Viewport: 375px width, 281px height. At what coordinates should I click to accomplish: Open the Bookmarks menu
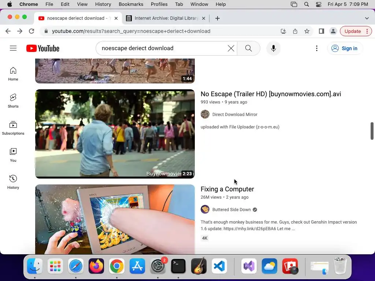pos(131,4)
